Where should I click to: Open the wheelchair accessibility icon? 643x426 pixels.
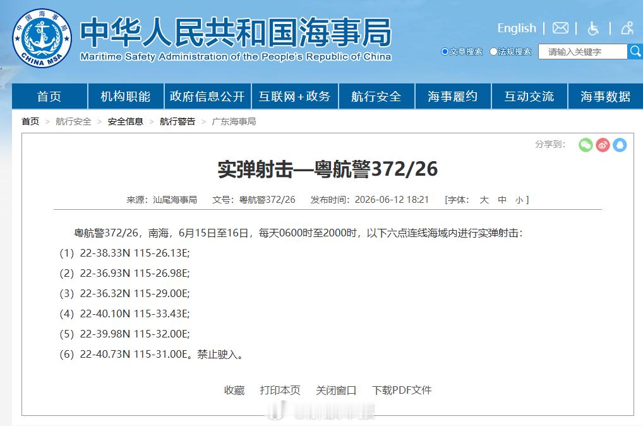(x=593, y=28)
